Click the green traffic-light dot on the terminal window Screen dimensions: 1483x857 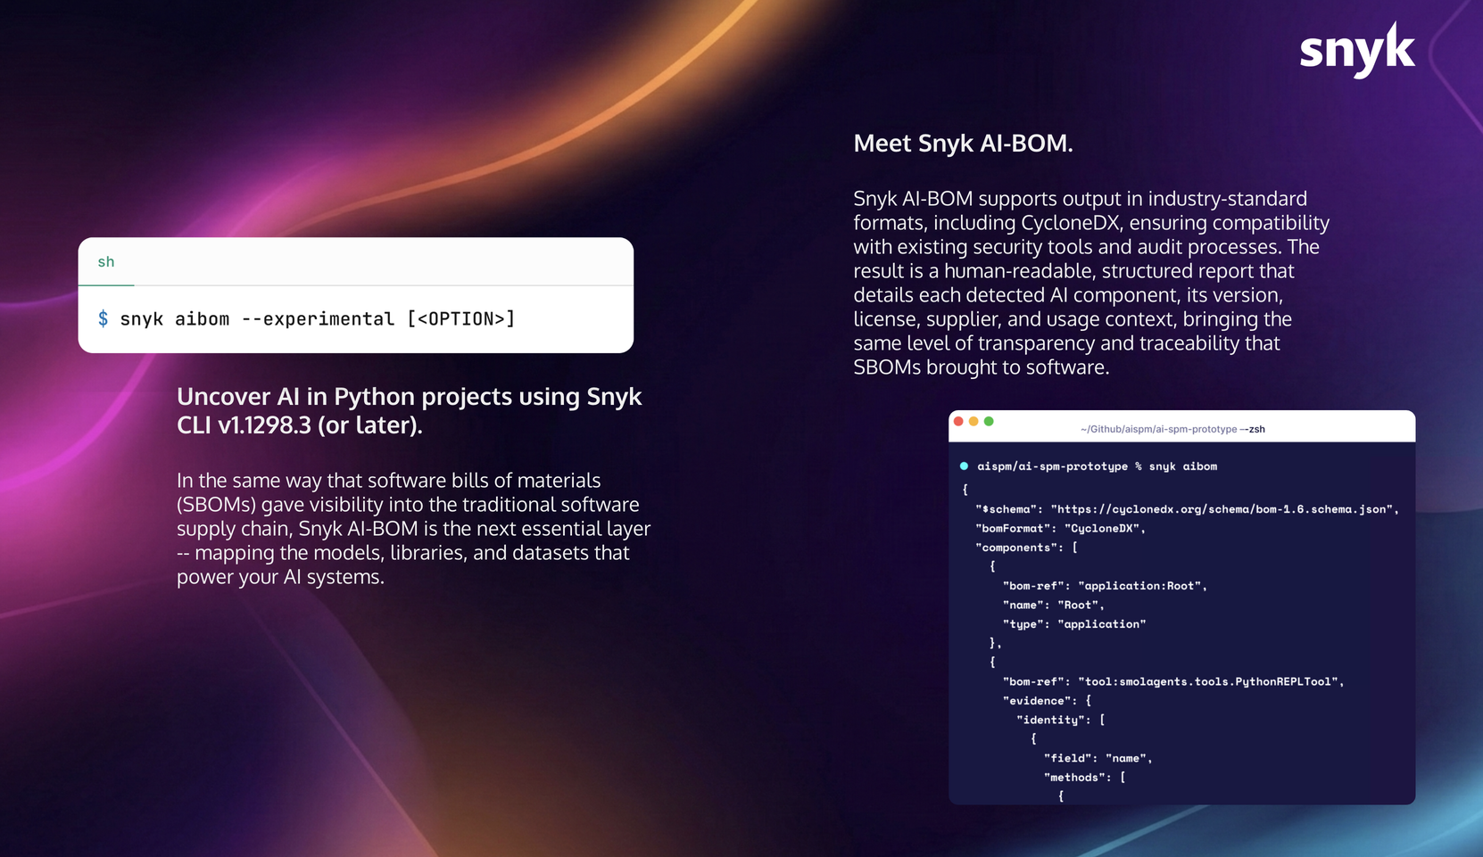(990, 419)
